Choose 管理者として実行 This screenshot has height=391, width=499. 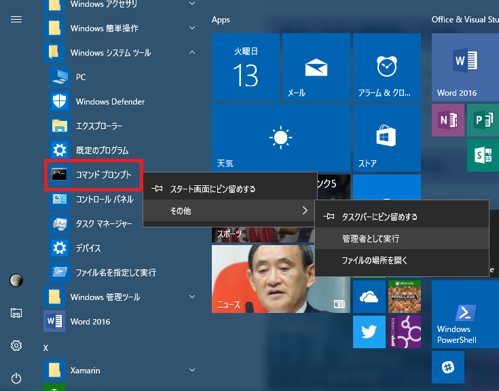(x=402, y=238)
